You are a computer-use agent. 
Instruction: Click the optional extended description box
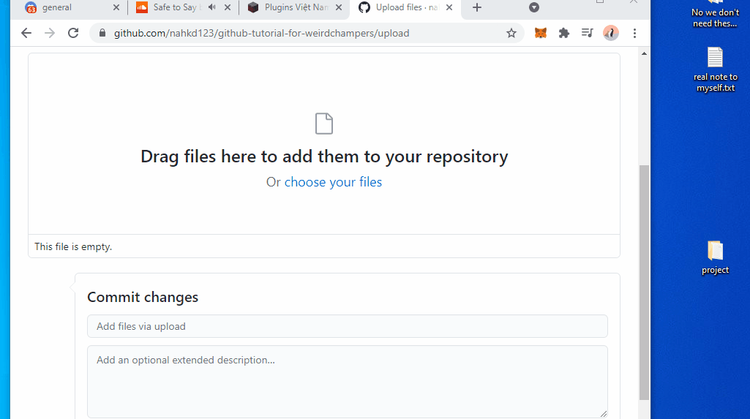click(x=348, y=382)
